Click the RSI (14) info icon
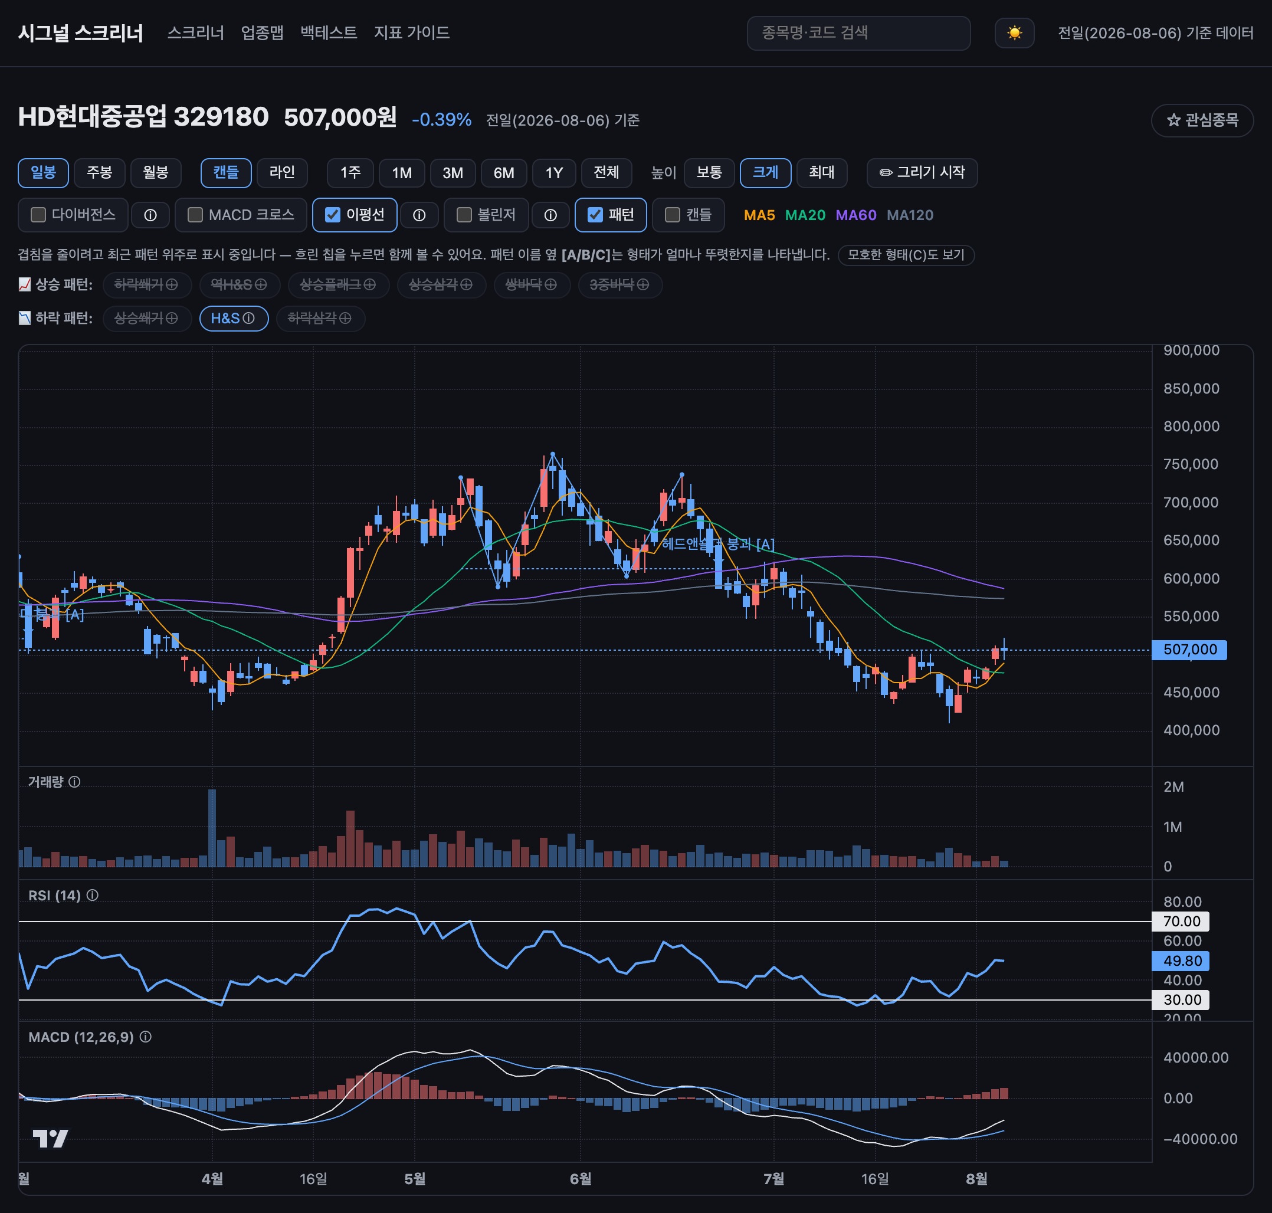 (93, 895)
